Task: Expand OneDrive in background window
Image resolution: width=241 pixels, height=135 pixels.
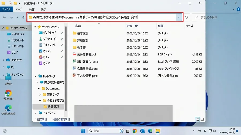Action: pyautogui.click(x=4, y=60)
